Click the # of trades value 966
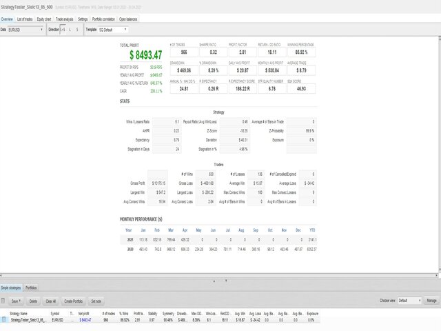This screenshot has height=331, width=441. coord(184,52)
